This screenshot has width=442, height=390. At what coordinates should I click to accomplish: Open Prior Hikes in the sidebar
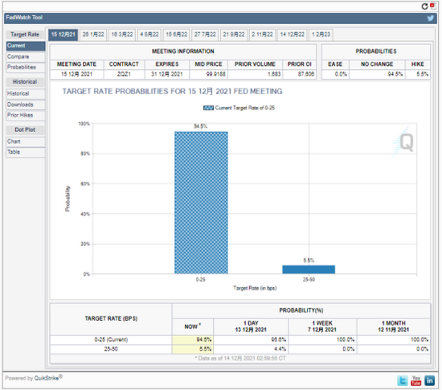(26, 115)
